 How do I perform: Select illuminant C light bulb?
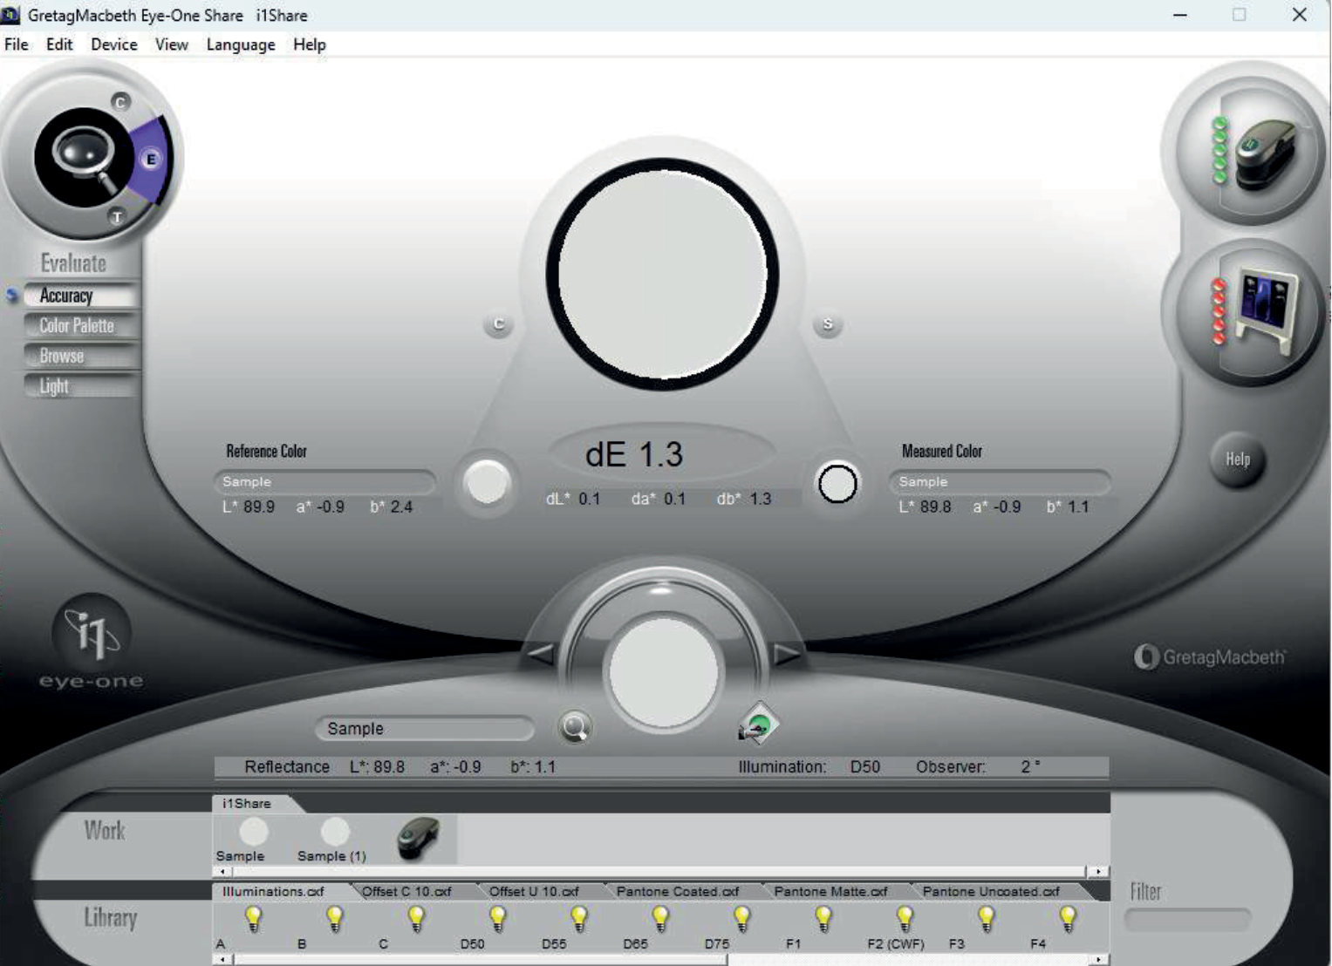[416, 919]
